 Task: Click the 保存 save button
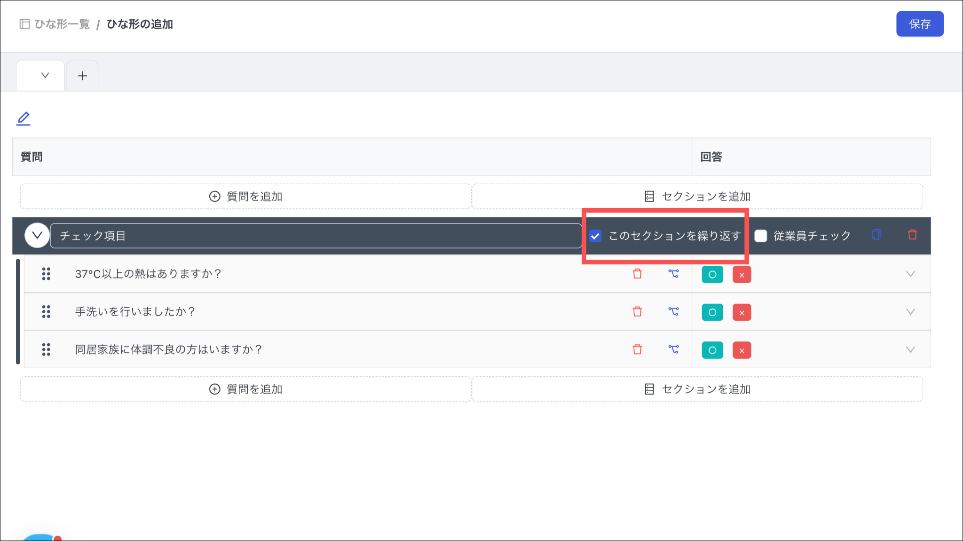tap(919, 24)
